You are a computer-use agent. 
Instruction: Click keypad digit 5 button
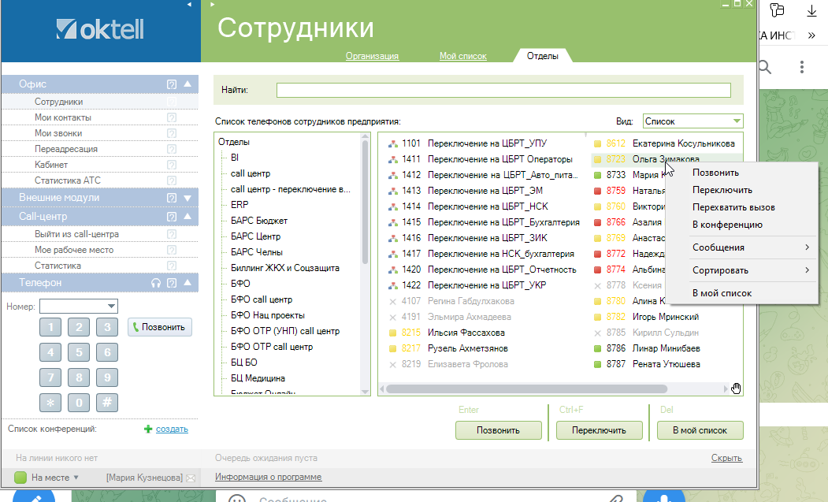pyautogui.click(x=79, y=352)
